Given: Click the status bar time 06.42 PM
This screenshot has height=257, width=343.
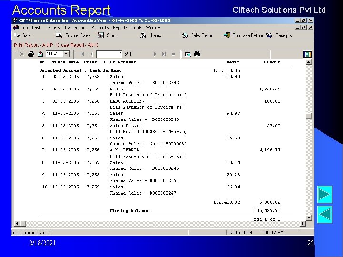Looking at the screenshot, I should 274,233.
